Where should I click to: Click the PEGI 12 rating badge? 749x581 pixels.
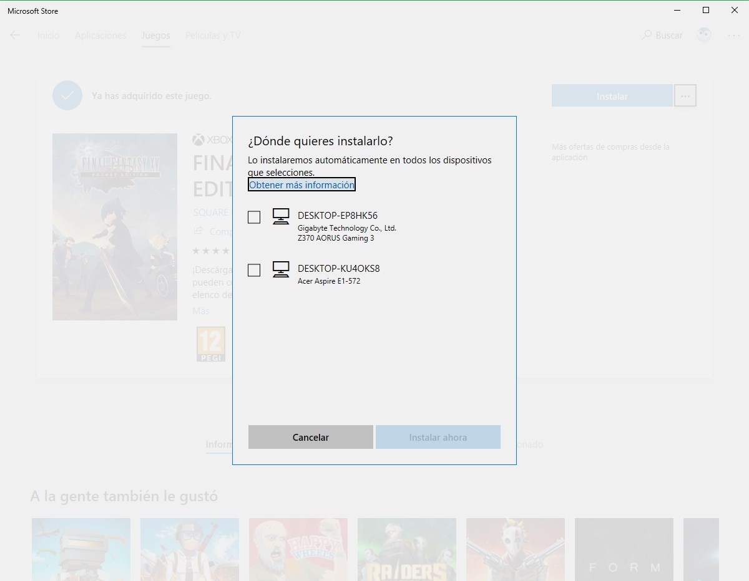pos(210,344)
